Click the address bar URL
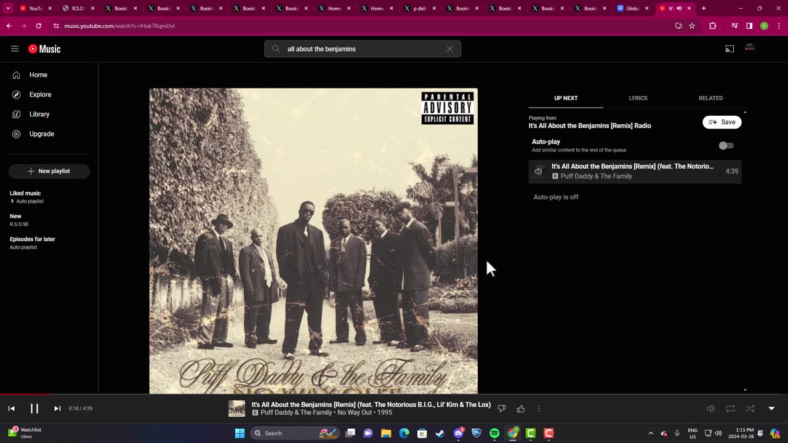The height and width of the screenshot is (443, 788). (x=119, y=26)
